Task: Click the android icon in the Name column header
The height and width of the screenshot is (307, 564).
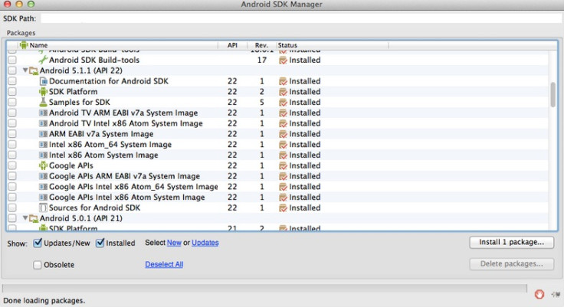Action: [24, 45]
